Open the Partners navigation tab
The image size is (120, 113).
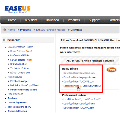click(x=114, y=20)
